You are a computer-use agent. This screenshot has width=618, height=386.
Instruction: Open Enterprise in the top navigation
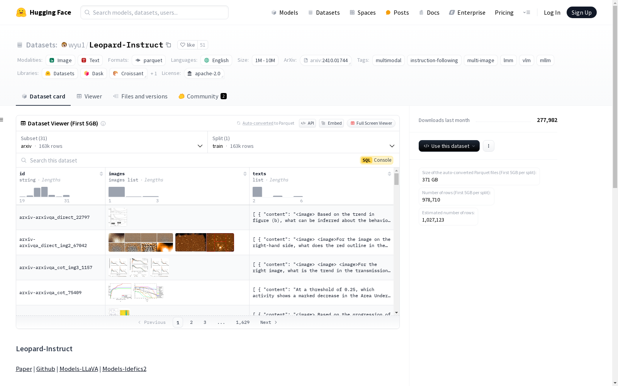point(467,12)
